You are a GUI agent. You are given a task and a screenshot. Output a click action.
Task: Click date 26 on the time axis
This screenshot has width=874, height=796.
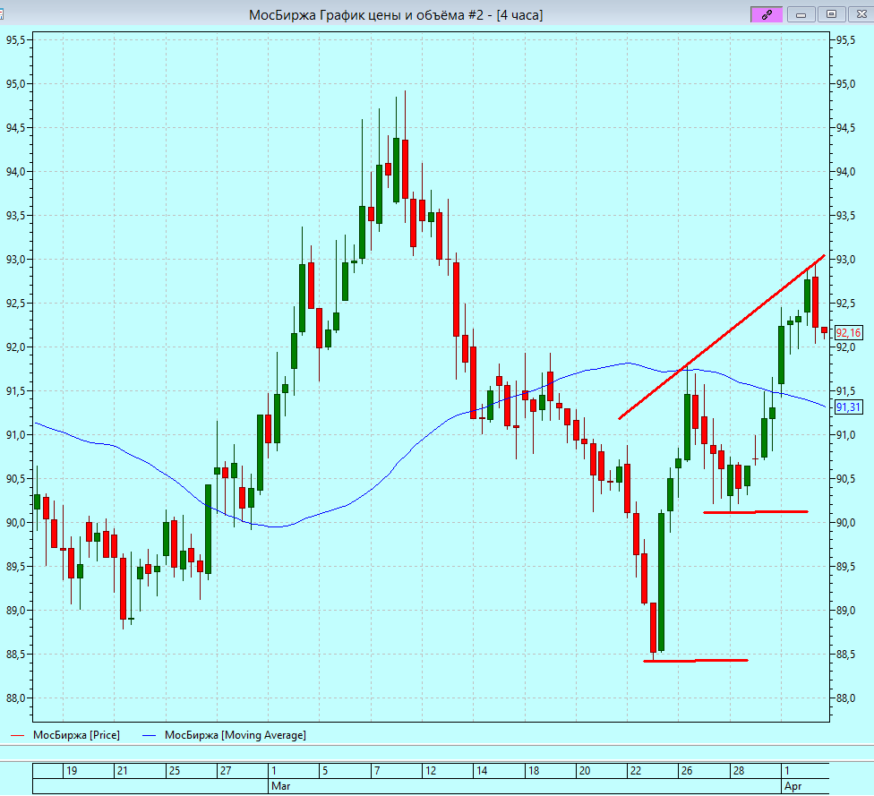click(x=687, y=771)
